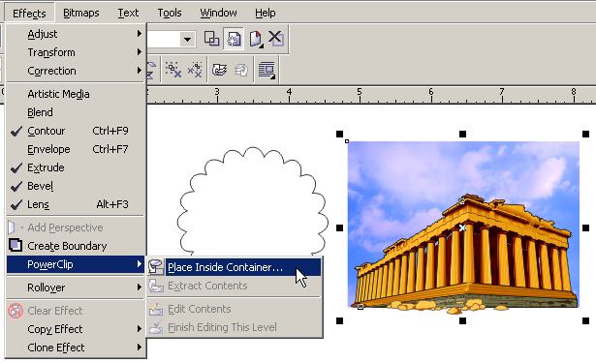Open the Wrap Paragraph Text icon flyout
596x363 pixels.
[267, 71]
